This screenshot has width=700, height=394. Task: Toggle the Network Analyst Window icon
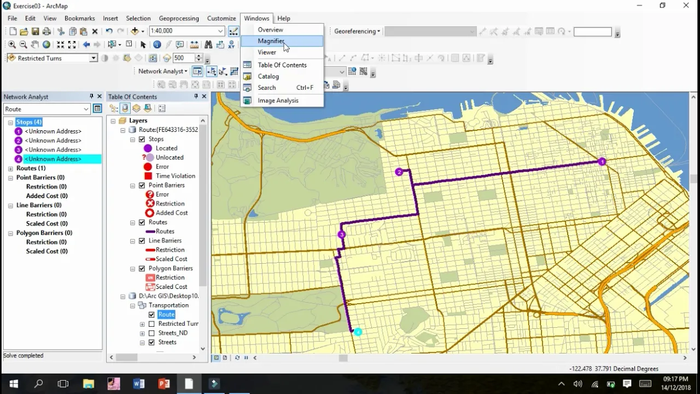pyautogui.click(x=197, y=71)
